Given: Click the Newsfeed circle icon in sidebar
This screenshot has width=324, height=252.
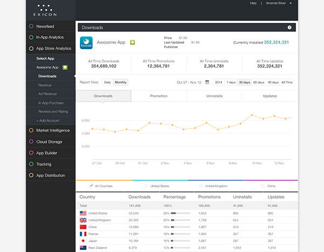Looking at the screenshot, I should tap(31, 26).
